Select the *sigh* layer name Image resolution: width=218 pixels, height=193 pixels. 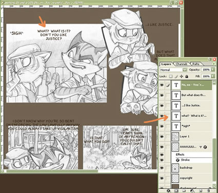(x=186, y=126)
